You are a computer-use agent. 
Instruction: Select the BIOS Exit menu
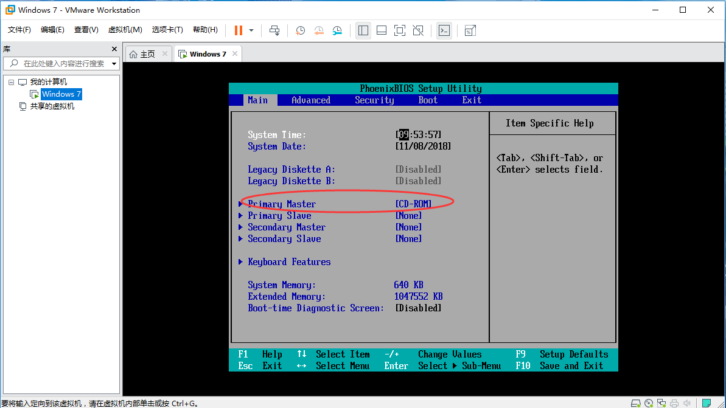click(x=472, y=100)
